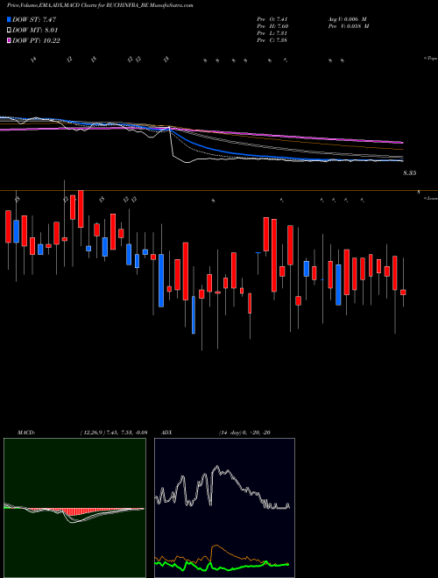Image resolution: width=438 pixels, height=578 pixels.
Task: Click the magenta DOW PT legend swatch
Action: 9,40
